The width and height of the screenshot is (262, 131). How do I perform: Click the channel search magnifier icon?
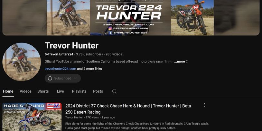pos(114,91)
